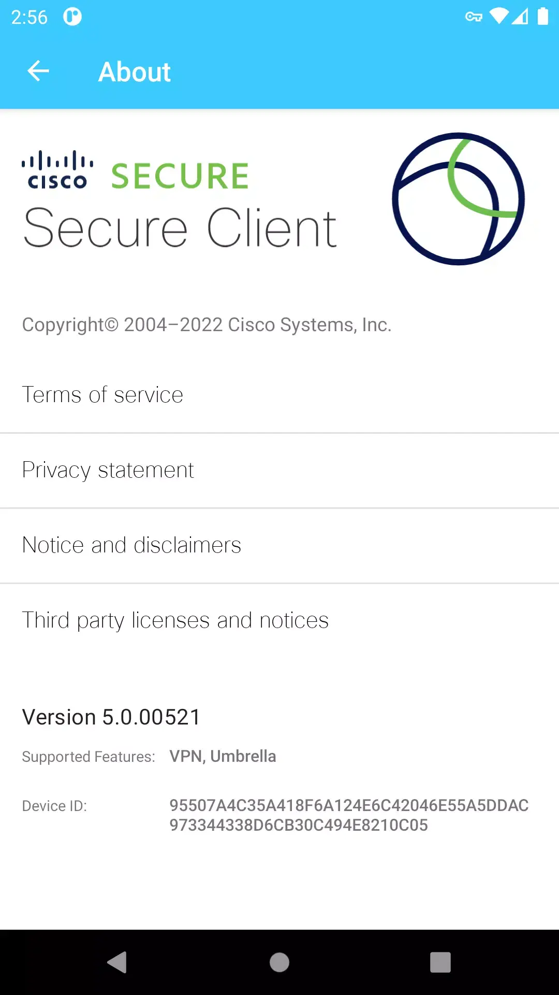
Task: Open Third party licenses and notices
Action: tap(175, 620)
